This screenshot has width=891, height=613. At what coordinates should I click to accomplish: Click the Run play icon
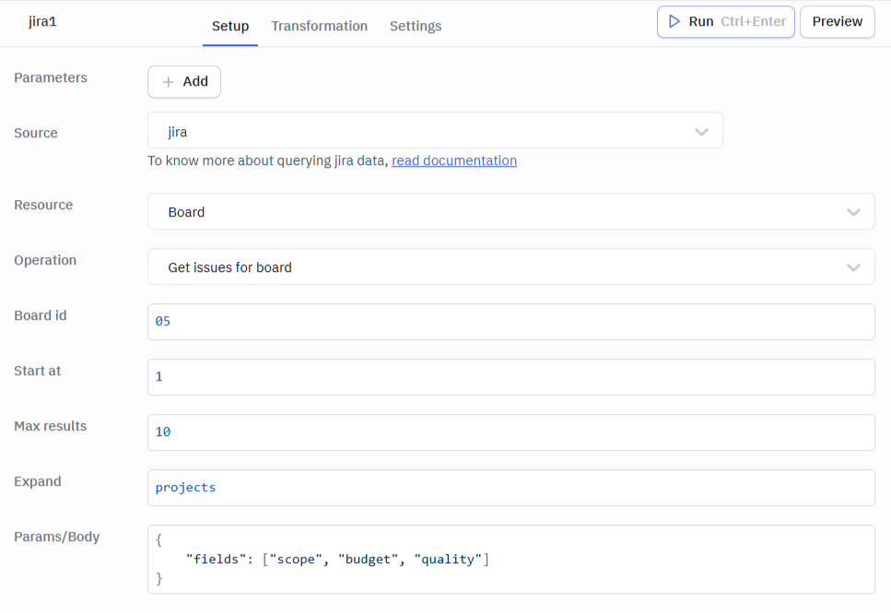(674, 21)
